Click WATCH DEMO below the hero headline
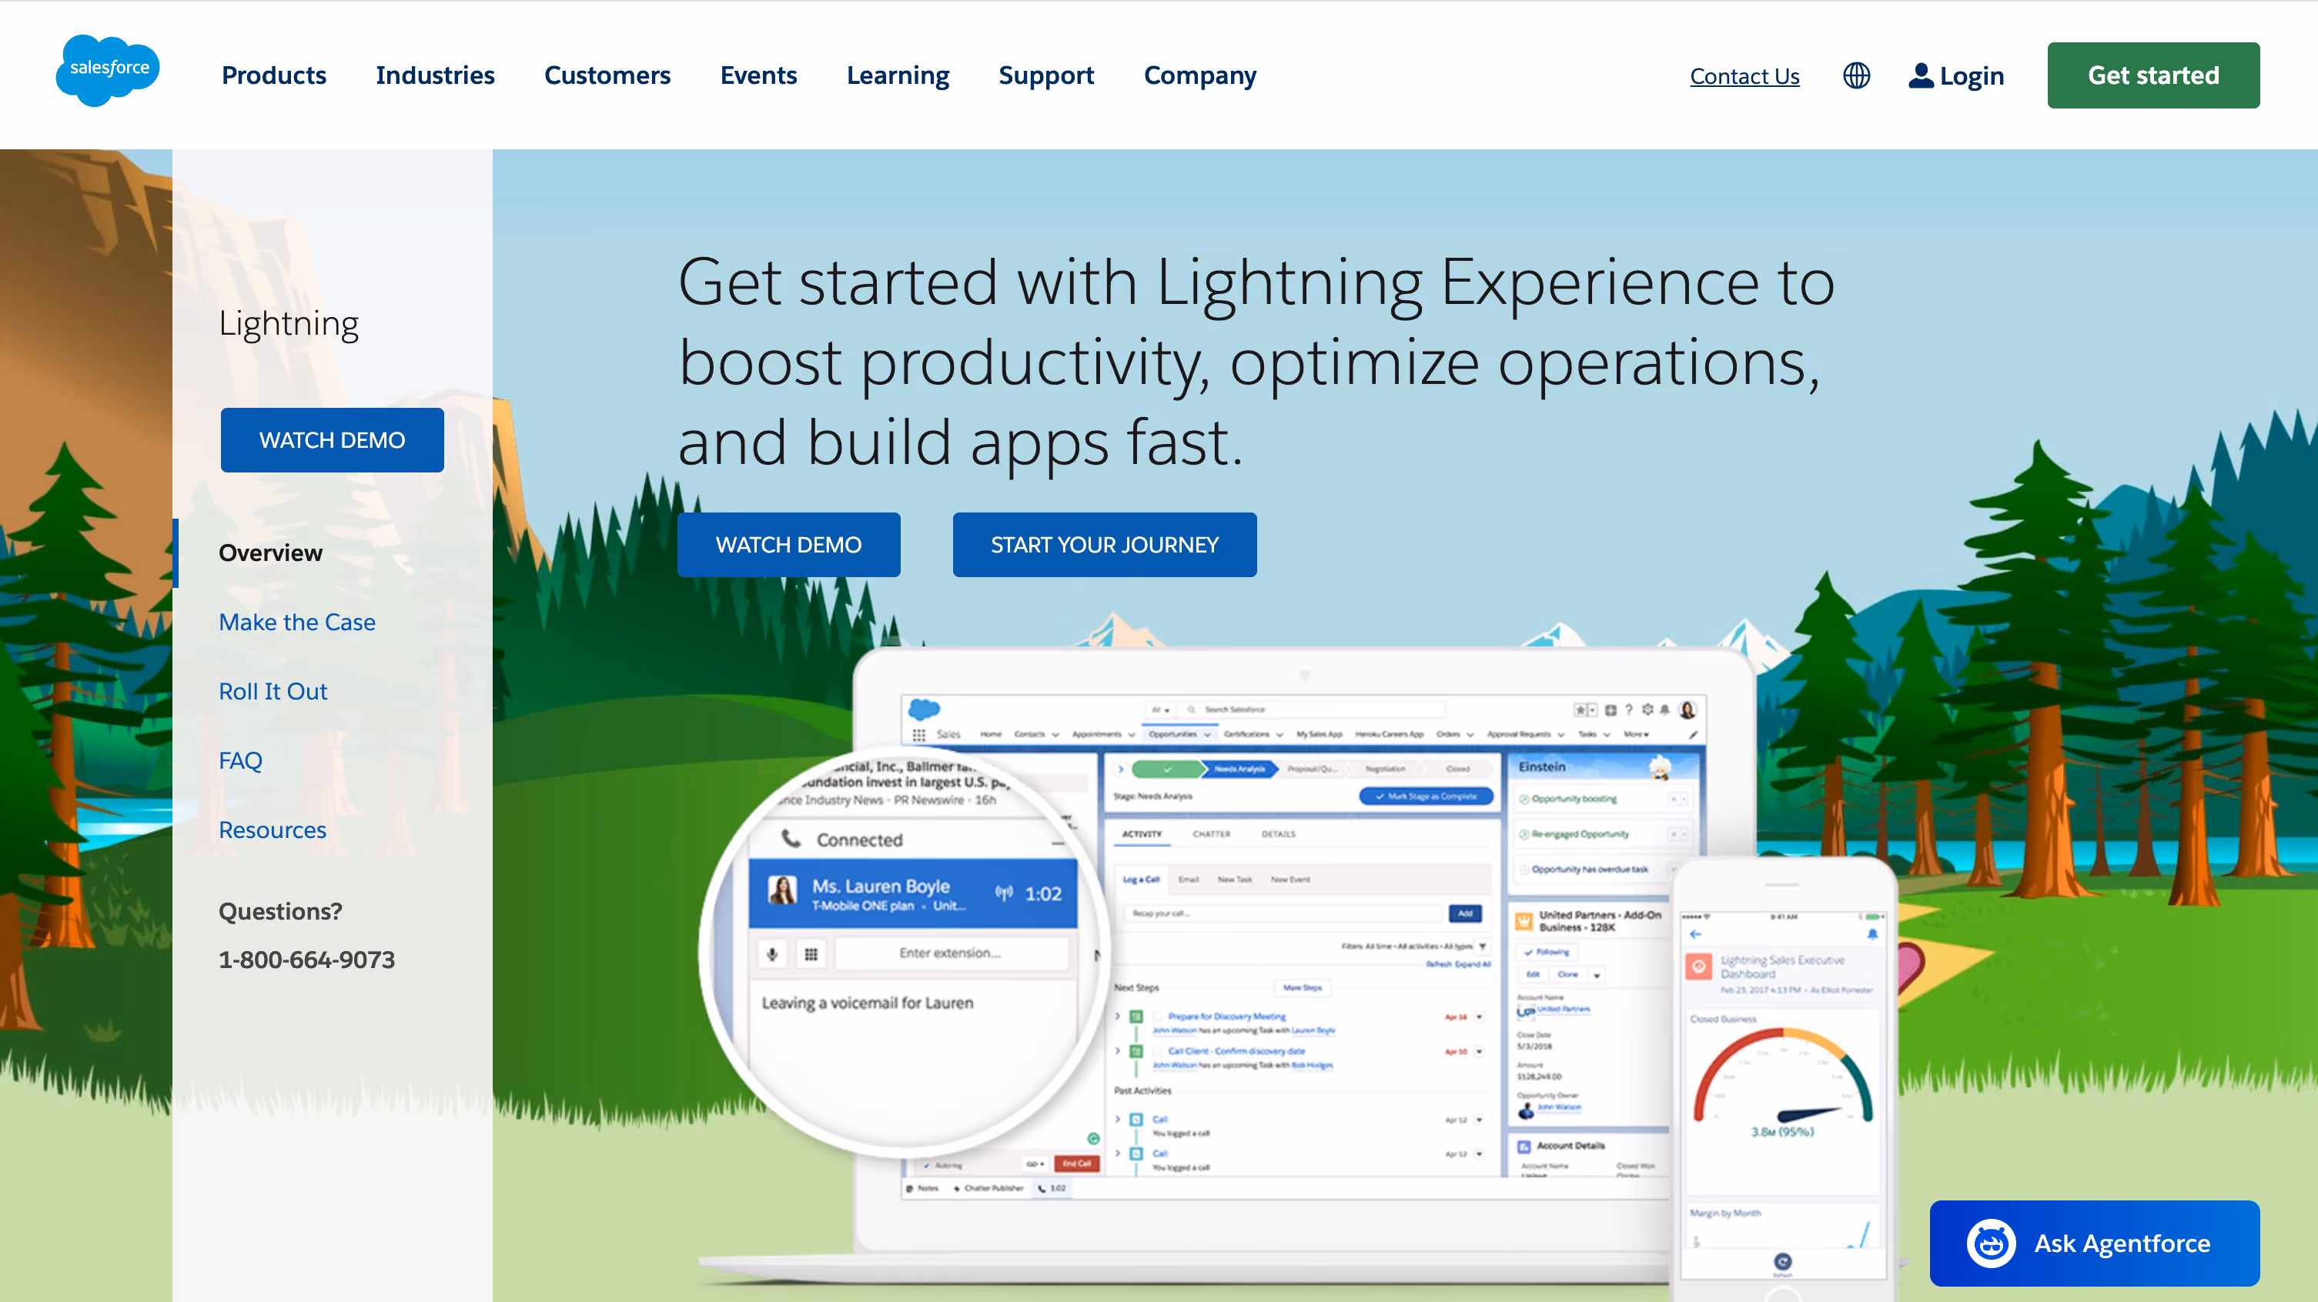Image resolution: width=2318 pixels, height=1302 pixels. pos(788,545)
